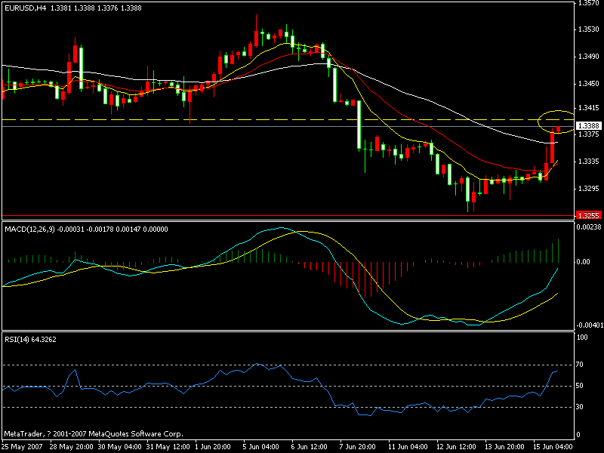Click the 28 May 20:00 time label
The image size is (604, 453).
pyautogui.click(x=72, y=447)
